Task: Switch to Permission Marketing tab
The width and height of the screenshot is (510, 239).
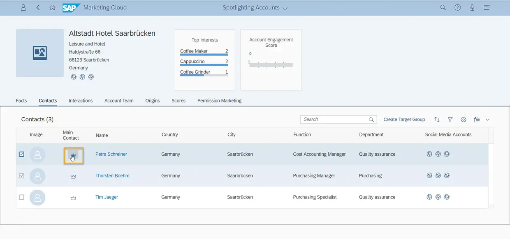Action: click(x=219, y=100)
